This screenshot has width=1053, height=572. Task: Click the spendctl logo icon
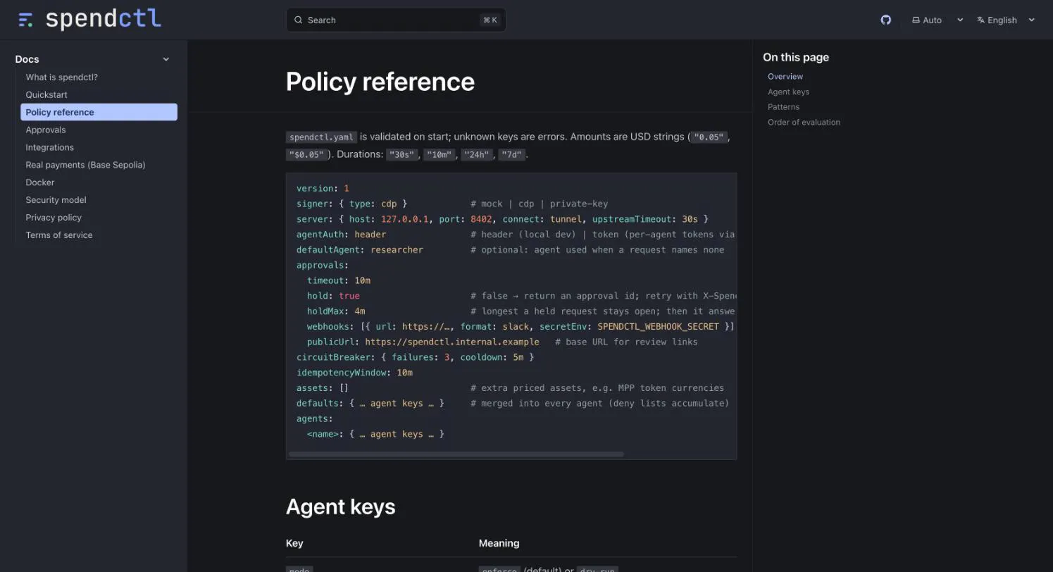26,20
